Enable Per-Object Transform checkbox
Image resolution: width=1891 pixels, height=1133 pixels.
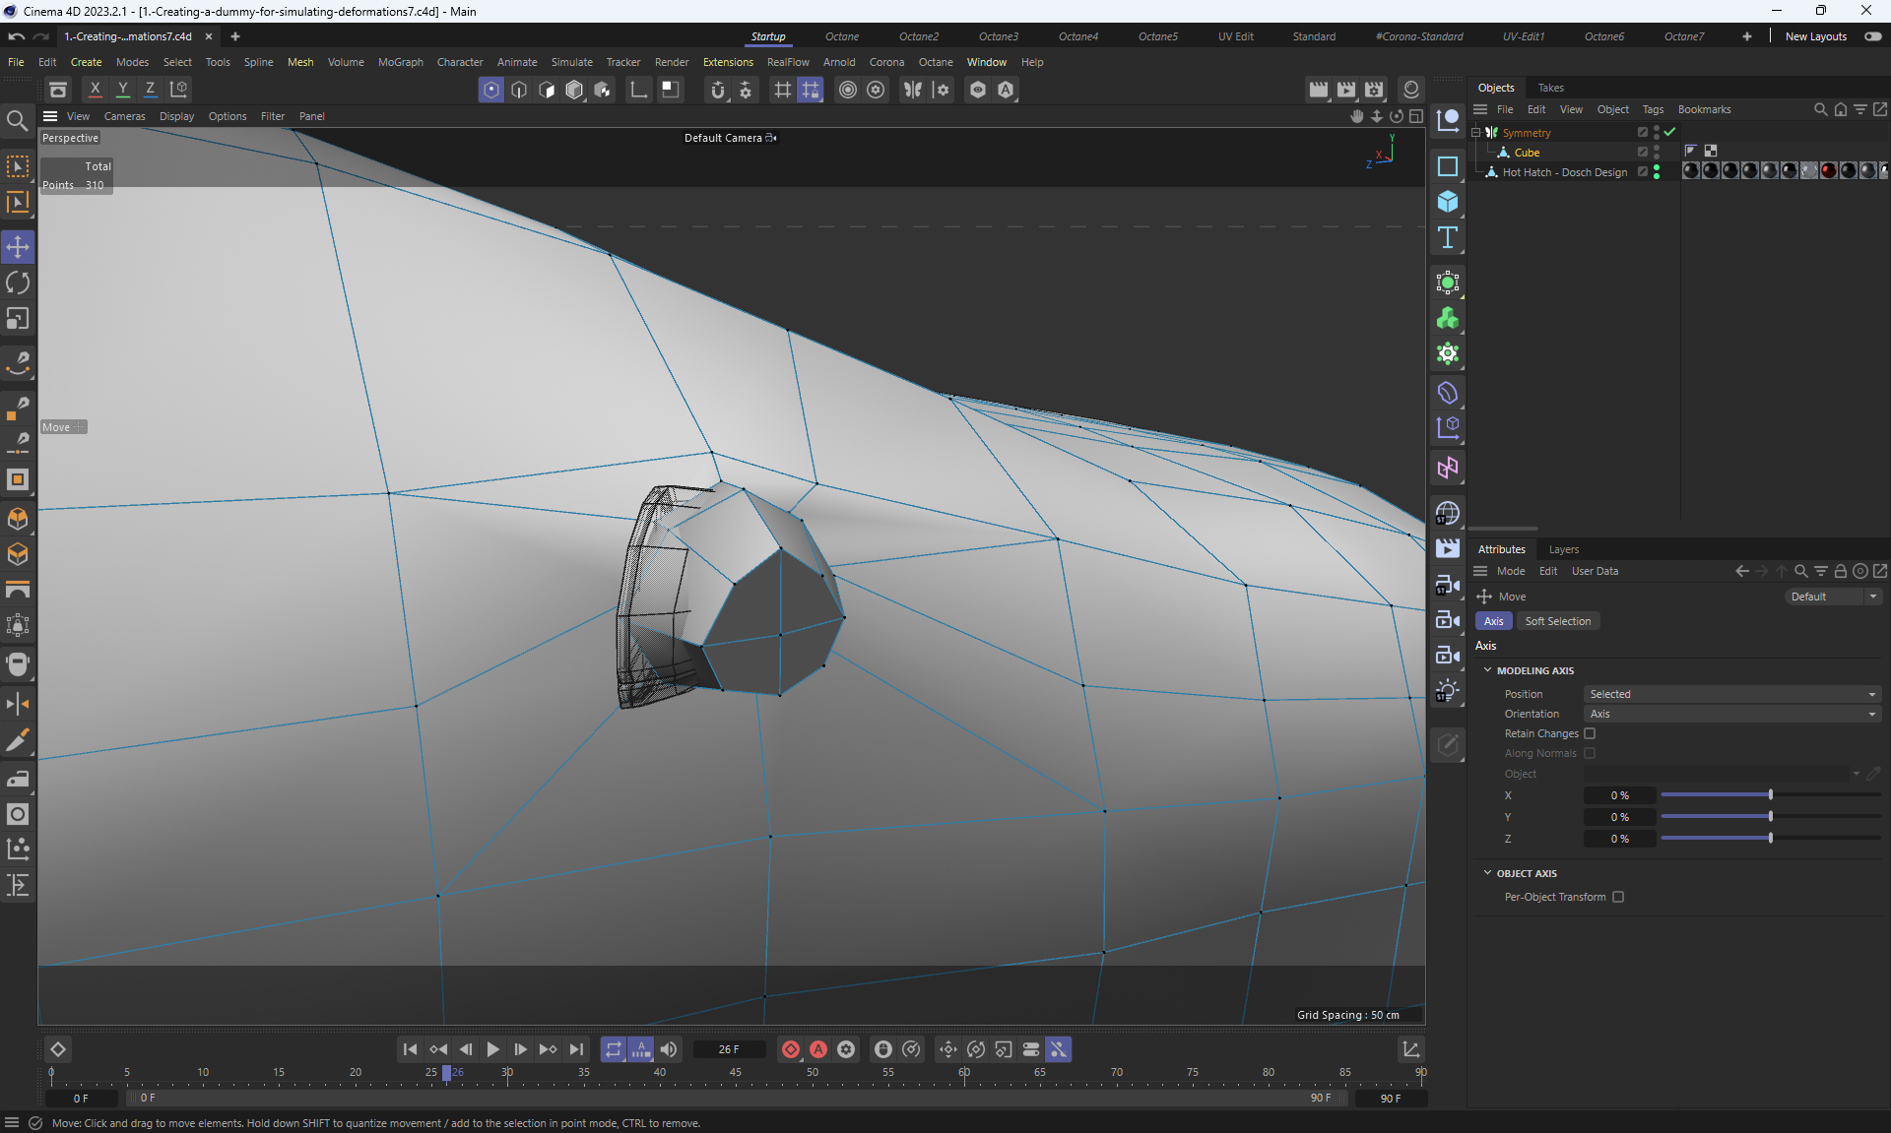click(1618, 897)
